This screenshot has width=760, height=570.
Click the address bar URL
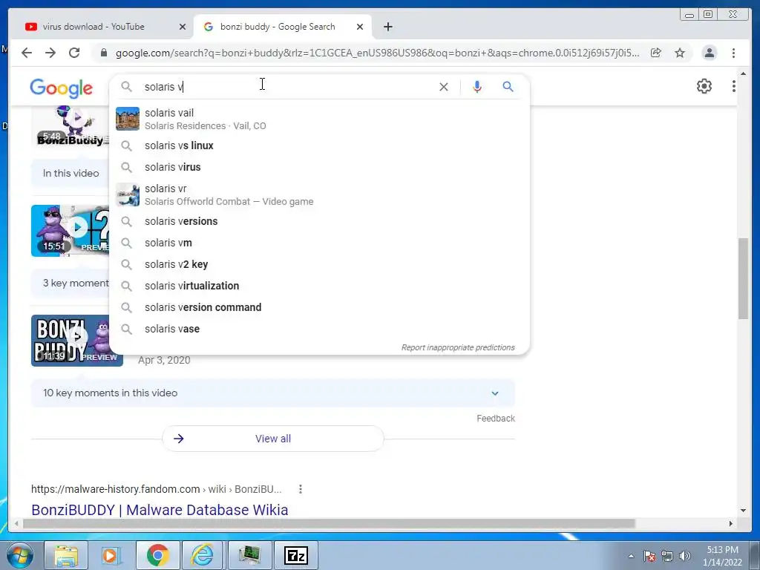coord(377,53)
